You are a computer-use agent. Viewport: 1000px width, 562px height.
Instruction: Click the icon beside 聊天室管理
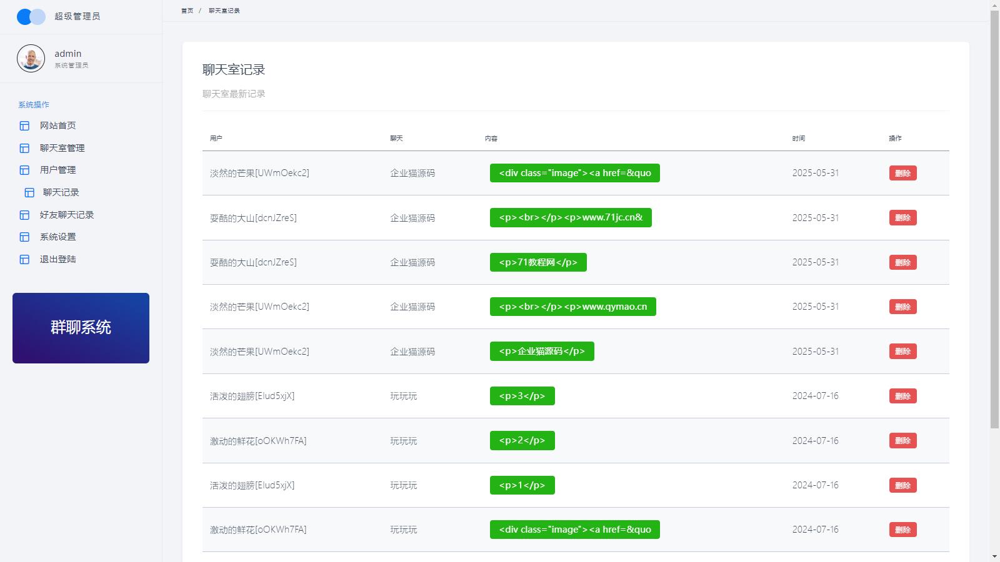24,148
